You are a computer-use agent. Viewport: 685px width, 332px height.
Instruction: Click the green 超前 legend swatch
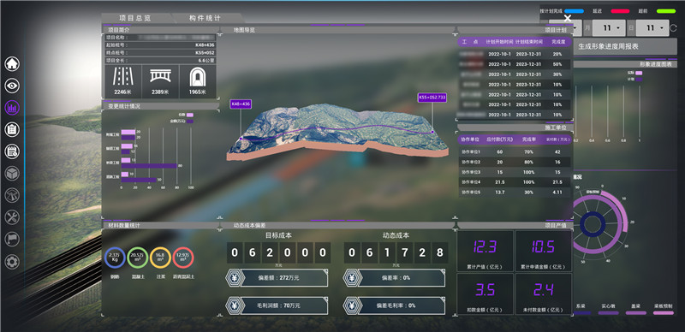(x=666, y=11)
